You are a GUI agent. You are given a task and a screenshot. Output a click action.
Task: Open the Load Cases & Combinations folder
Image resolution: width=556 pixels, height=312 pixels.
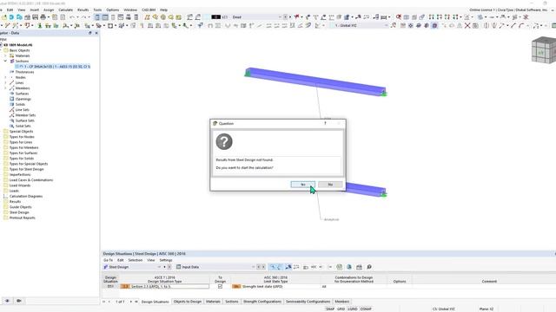tap(31, 180)
